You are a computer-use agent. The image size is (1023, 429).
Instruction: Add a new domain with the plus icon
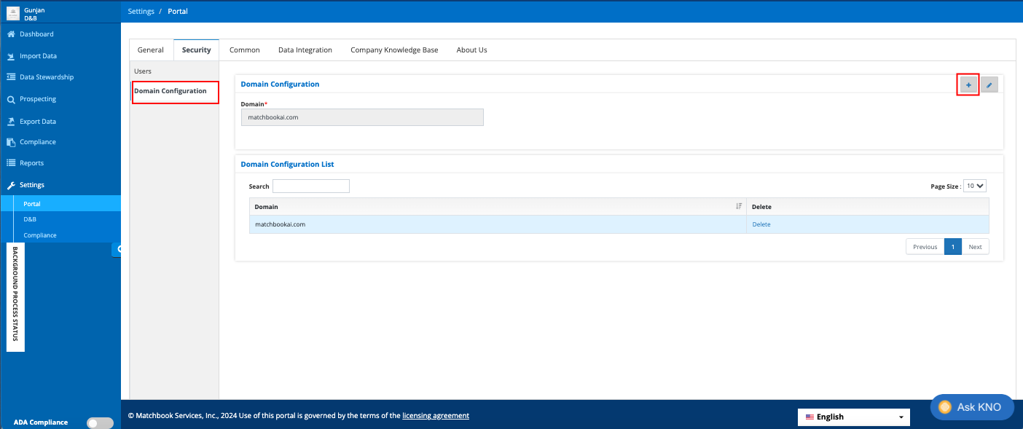coord(968,85)
